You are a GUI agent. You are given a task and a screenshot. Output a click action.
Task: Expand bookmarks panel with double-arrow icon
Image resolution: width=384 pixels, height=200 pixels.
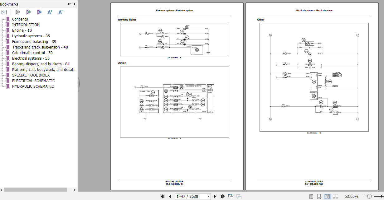pos(70,4)
